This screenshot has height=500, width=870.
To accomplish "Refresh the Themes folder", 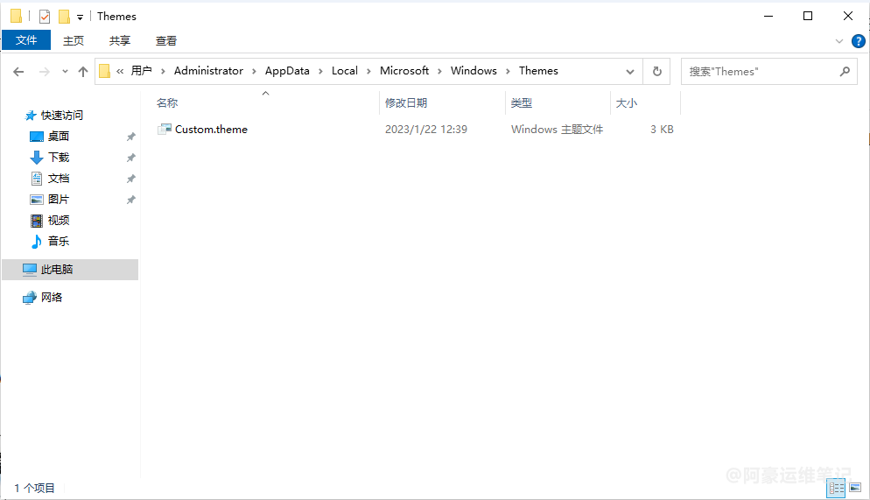I will coord(657,72).
